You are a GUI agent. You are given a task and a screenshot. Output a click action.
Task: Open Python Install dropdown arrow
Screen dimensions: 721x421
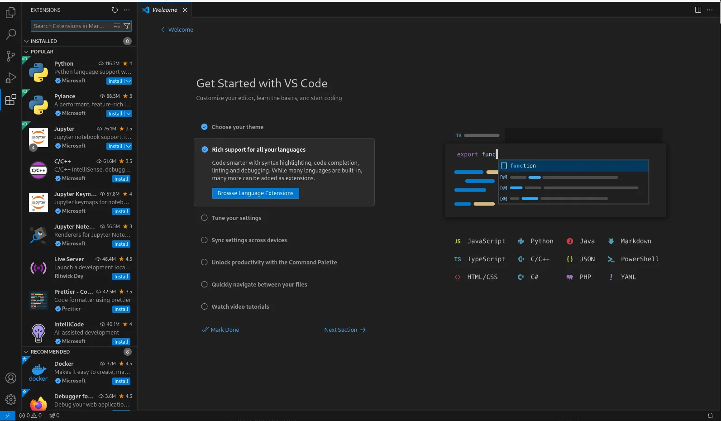129,81
